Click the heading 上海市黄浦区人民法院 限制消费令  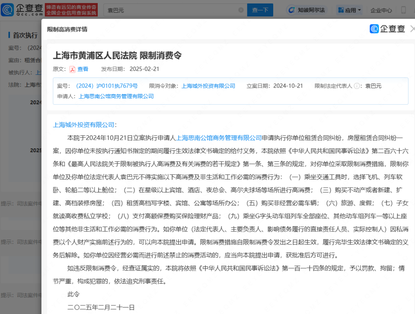pos(117,55)
